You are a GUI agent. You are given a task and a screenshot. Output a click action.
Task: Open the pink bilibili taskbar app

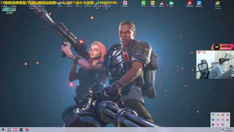click(x=15, y=129)
